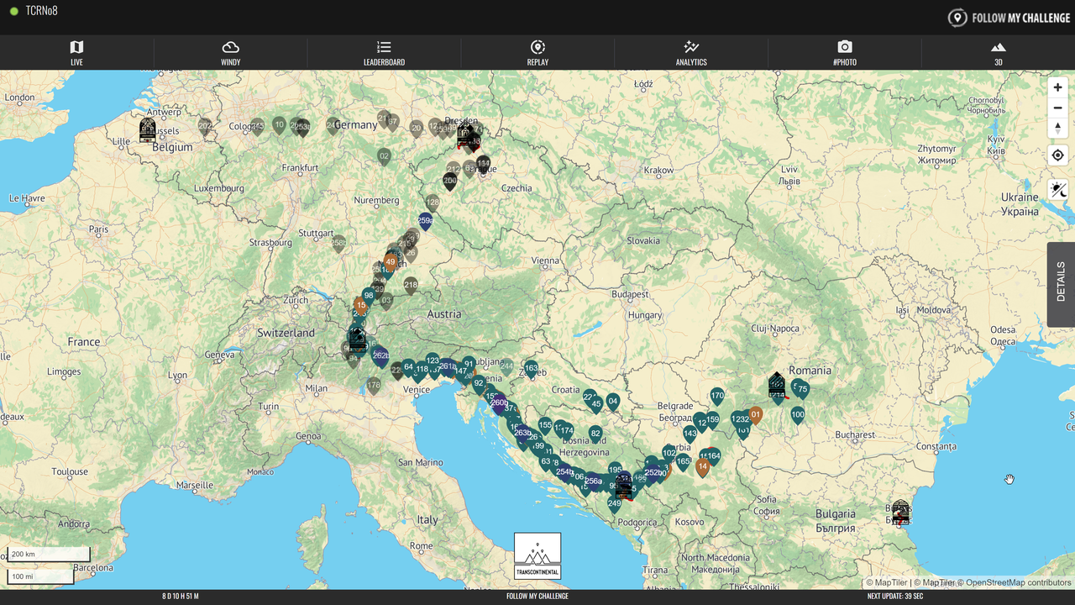The image size is (1075, 605).
Task: Select rider marker 195
Action: pyautogui.click(x=616, y=471)
